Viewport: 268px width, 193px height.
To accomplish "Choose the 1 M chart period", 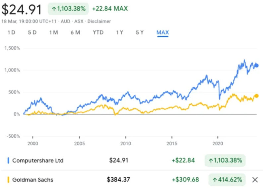I will (x=54, y=32).
